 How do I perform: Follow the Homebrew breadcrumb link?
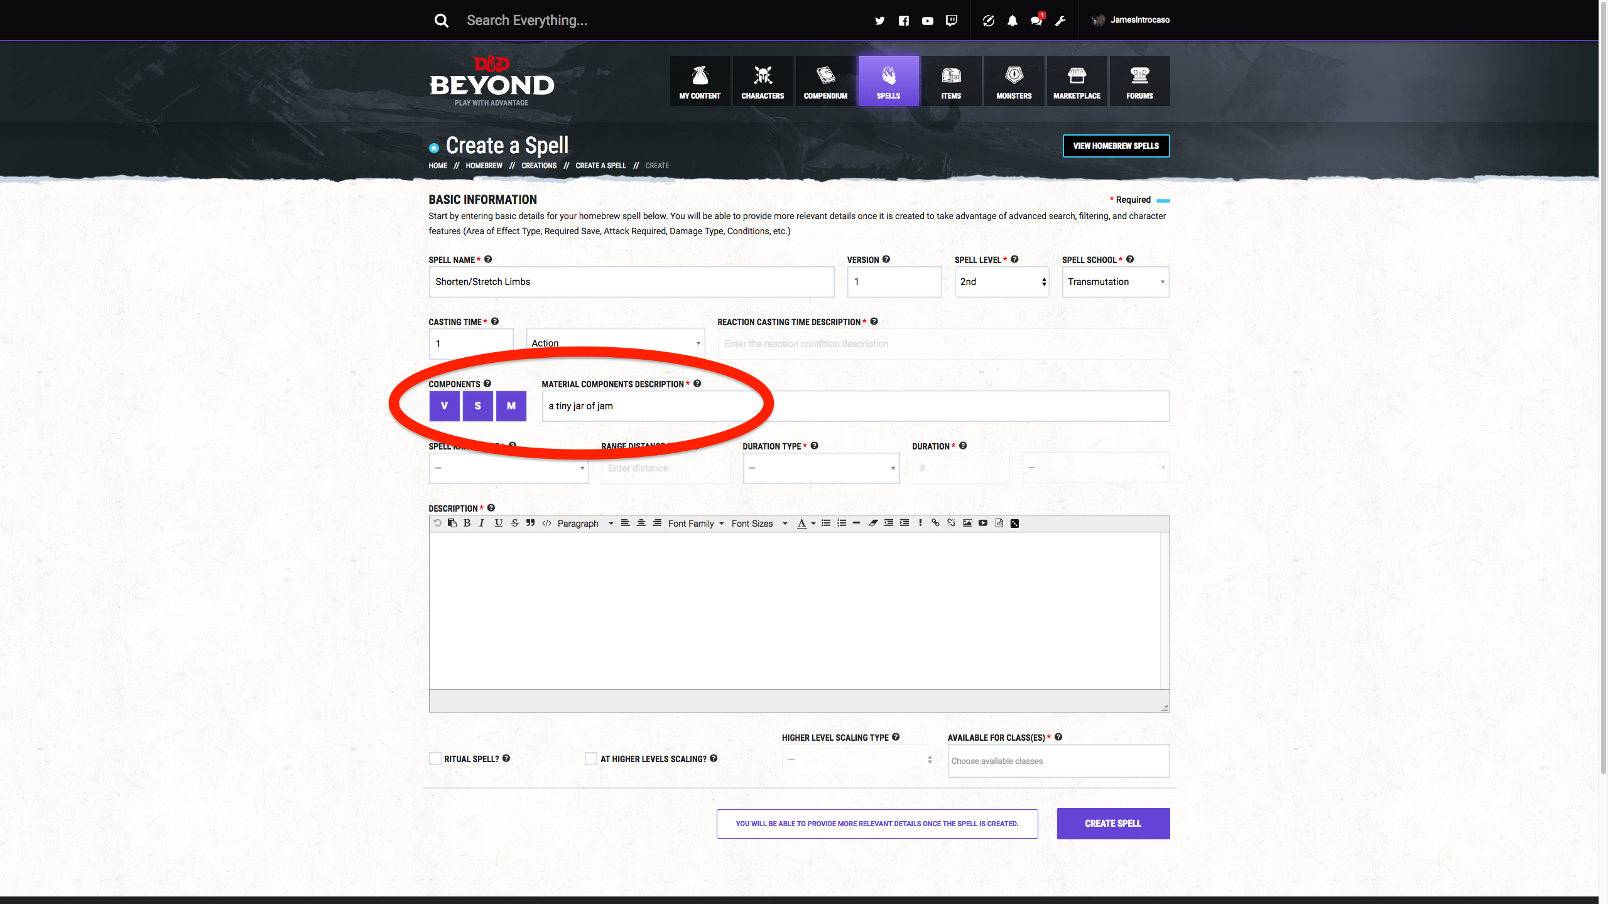coord(484,166)
